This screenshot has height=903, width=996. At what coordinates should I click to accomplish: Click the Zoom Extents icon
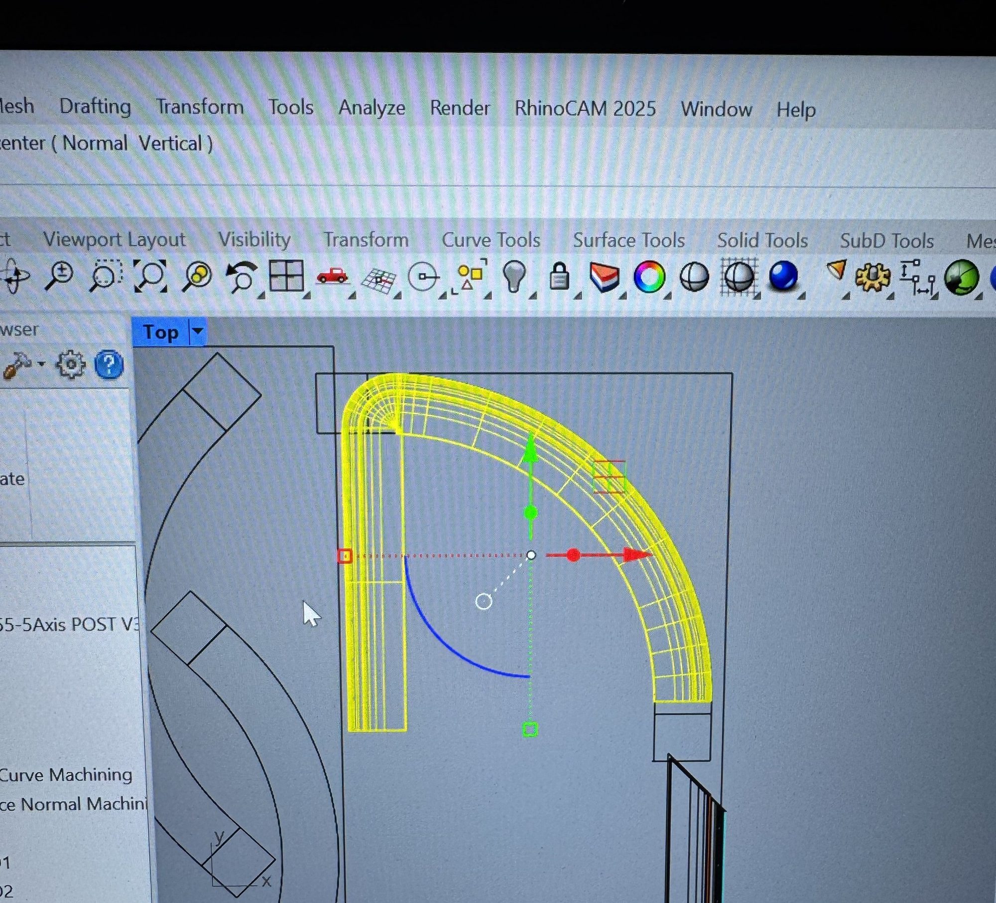(150, 275)
